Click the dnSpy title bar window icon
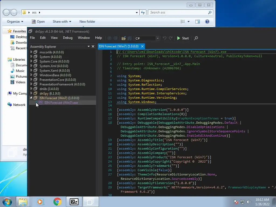Screen dimensions: 276x207 click(30, 31)
